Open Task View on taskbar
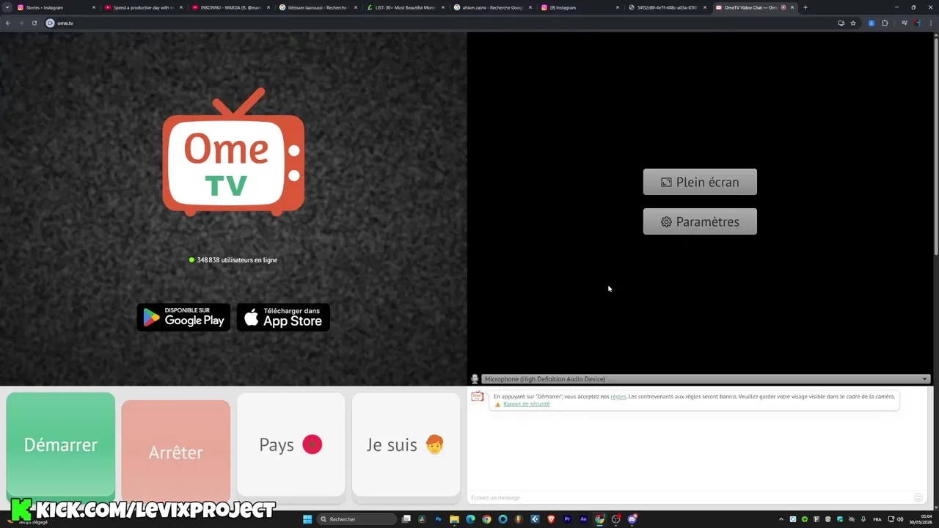Viewport: 939px width, 528px height. (x=406, y=519)
